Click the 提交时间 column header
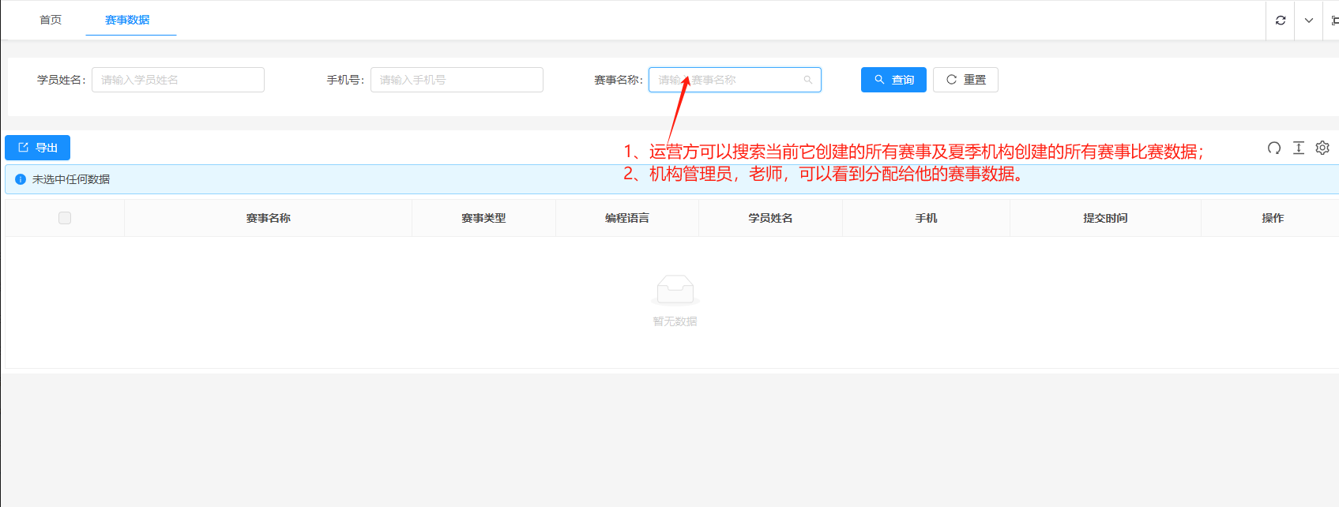This screenshot has height=507, width=1339. pos(1105,218)
